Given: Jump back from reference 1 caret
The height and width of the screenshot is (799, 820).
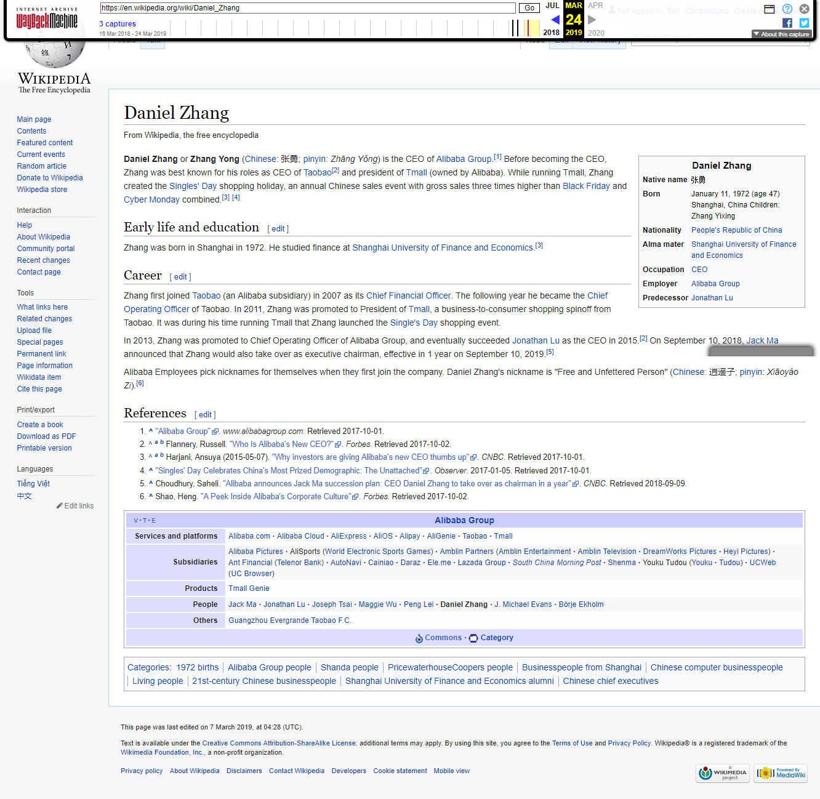Looking at the screenshot, I should [x=151, y=431].
